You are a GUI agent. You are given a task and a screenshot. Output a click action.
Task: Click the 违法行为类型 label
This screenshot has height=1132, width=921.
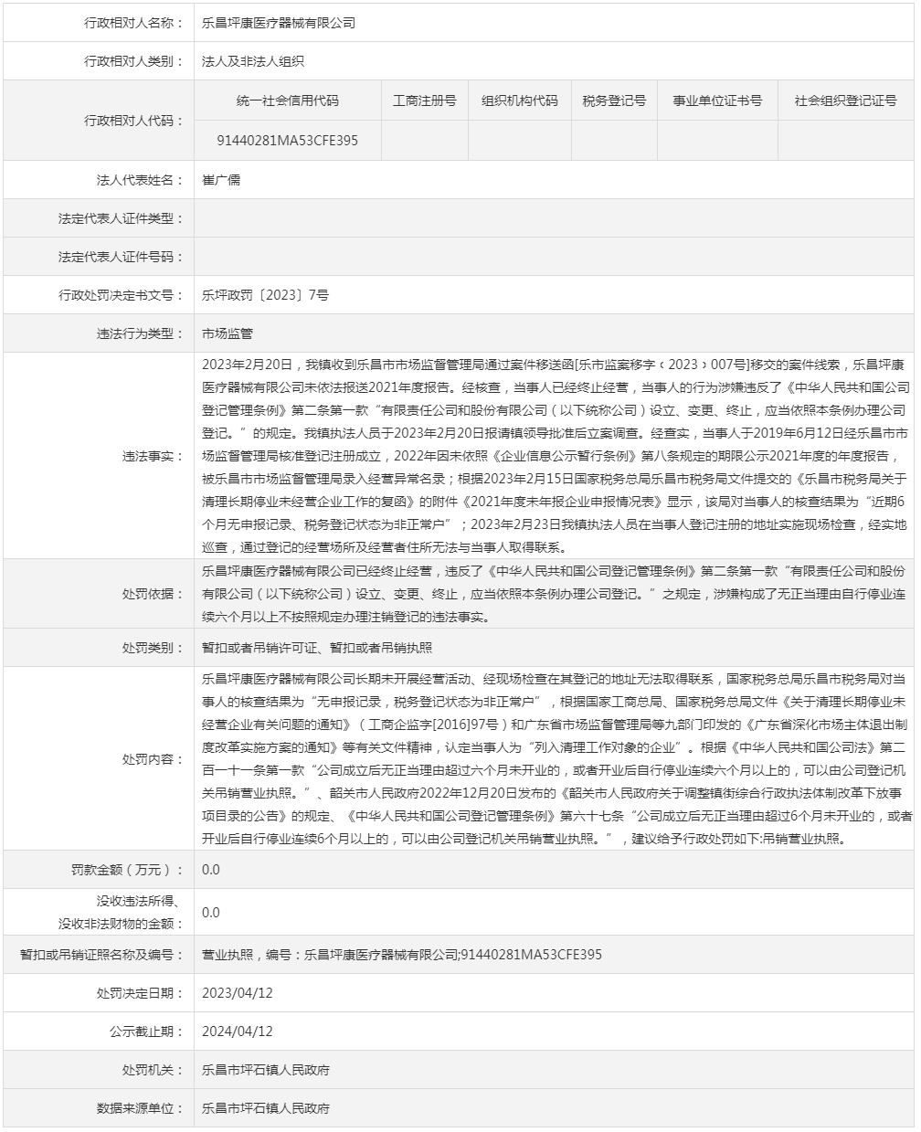click(140, 334)
